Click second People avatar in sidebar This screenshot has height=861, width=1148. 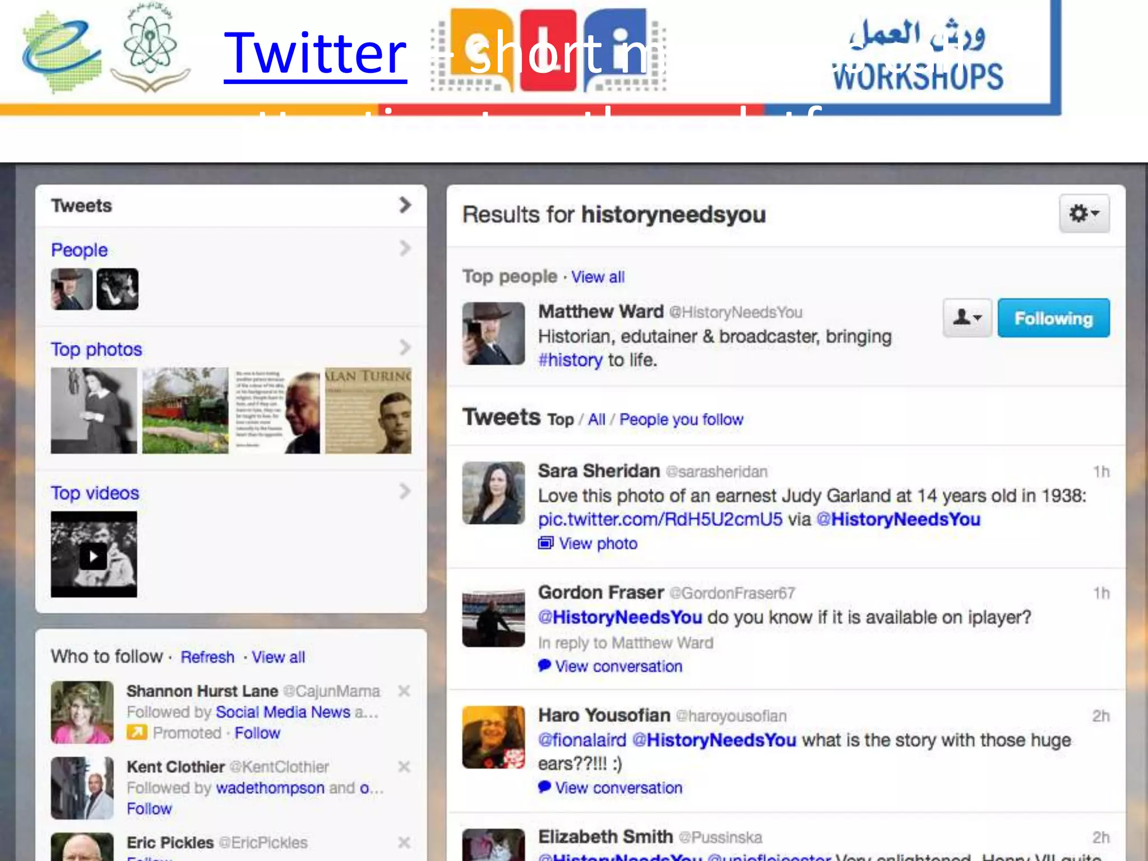(117, 289)
